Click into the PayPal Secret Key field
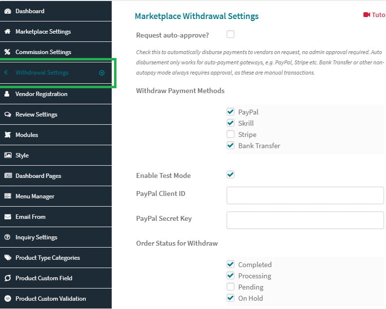Image resolution: width=386 pixels, height=309 pixels. point(305,220)
